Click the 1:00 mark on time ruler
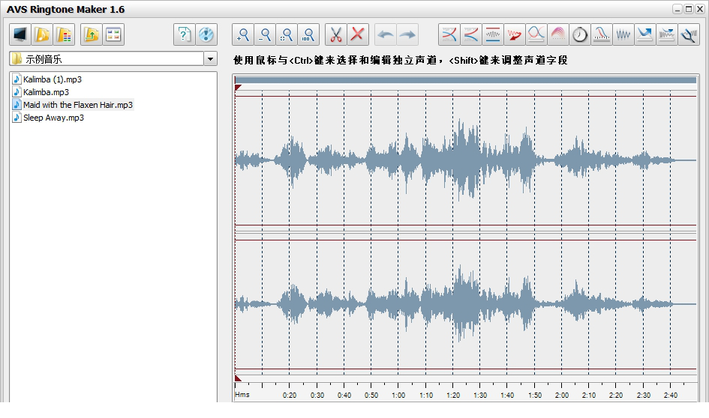 (398, 395)
